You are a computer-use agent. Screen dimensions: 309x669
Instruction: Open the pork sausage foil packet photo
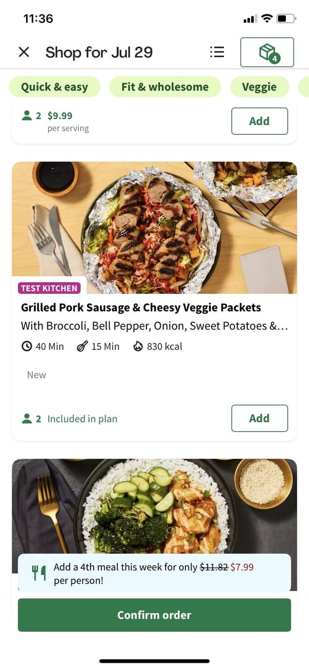pyautogui.click(x=154, y=227)
